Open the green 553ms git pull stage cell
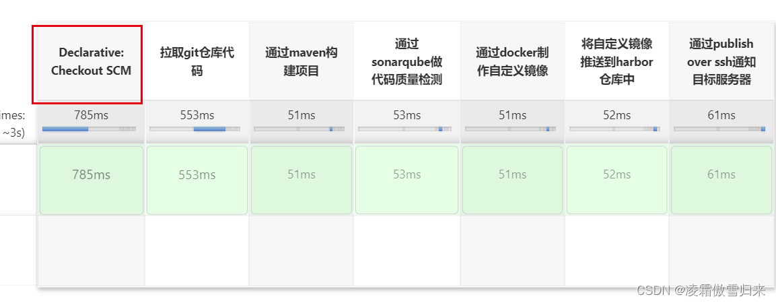The width and height of the screenshot is (776, 303). click(197, 180)
